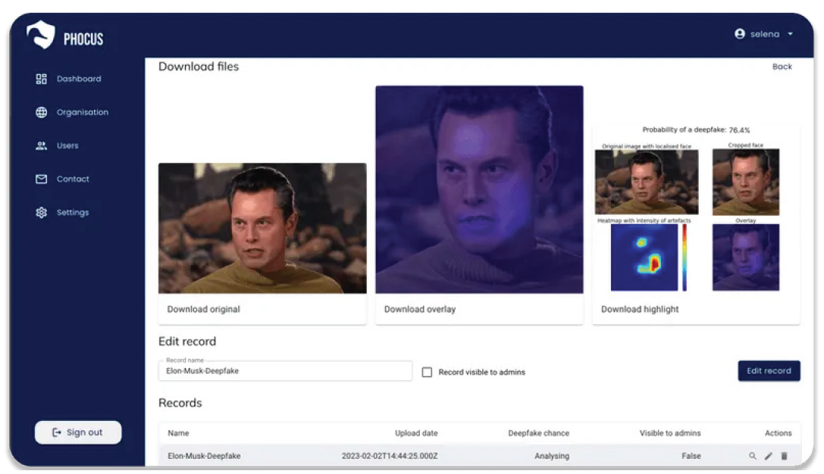The width and height of the screenshot is (824, 474).
Task: View Elon-Musk-Deepfake record with magnifier icon
Action: click(x=753, y=456)
